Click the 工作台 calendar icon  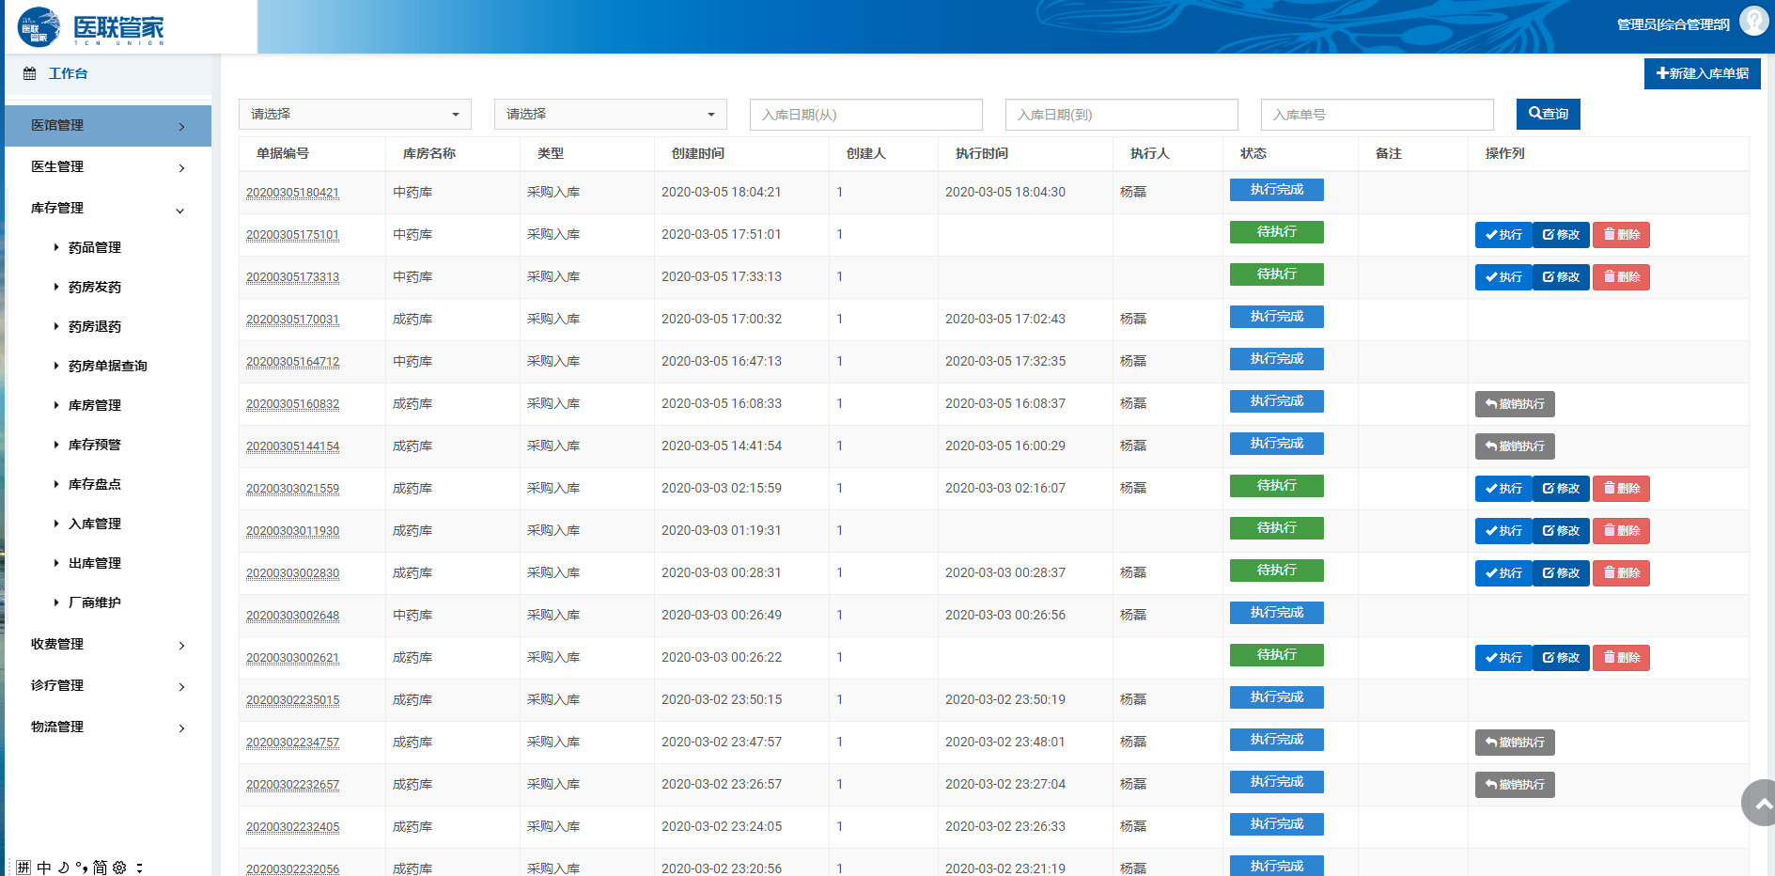coord(30,73)
